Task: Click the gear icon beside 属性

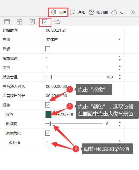Action: click(x=54, y=12)
